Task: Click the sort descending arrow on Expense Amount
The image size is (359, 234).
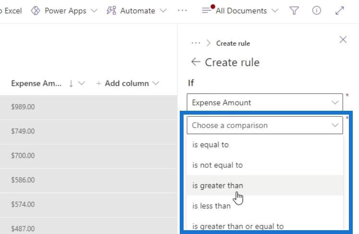Action: pos(71,83)
